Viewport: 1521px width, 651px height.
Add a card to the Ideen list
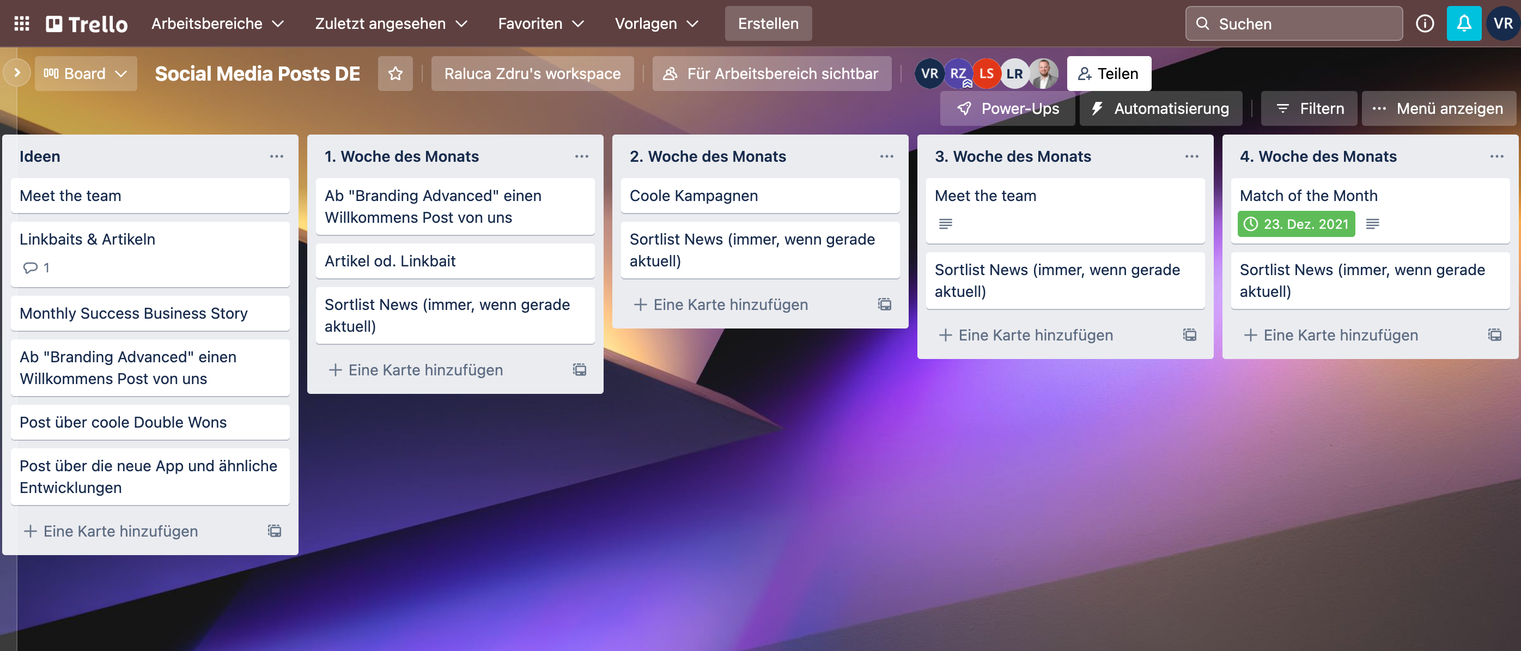point(120,531)
